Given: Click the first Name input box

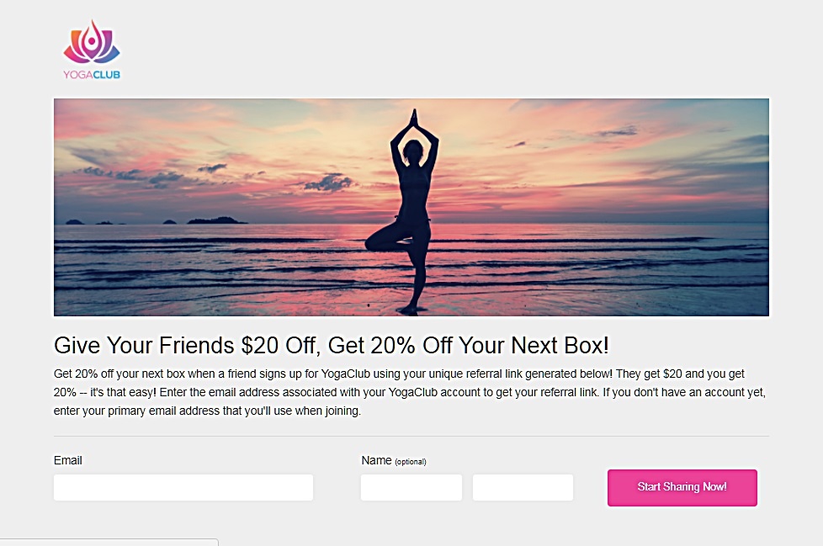Looking at the screenshot, I should tap(411, 487).
